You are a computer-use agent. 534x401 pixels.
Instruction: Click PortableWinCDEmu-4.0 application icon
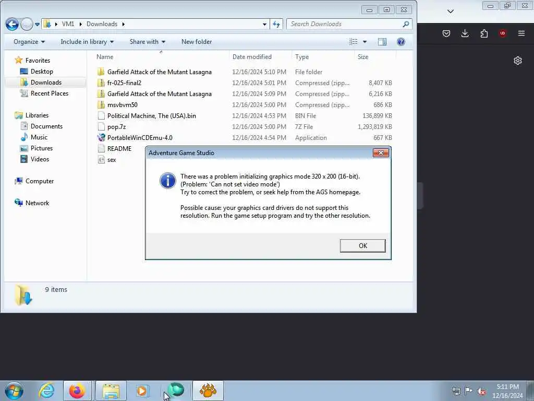(x=101, y=137)
